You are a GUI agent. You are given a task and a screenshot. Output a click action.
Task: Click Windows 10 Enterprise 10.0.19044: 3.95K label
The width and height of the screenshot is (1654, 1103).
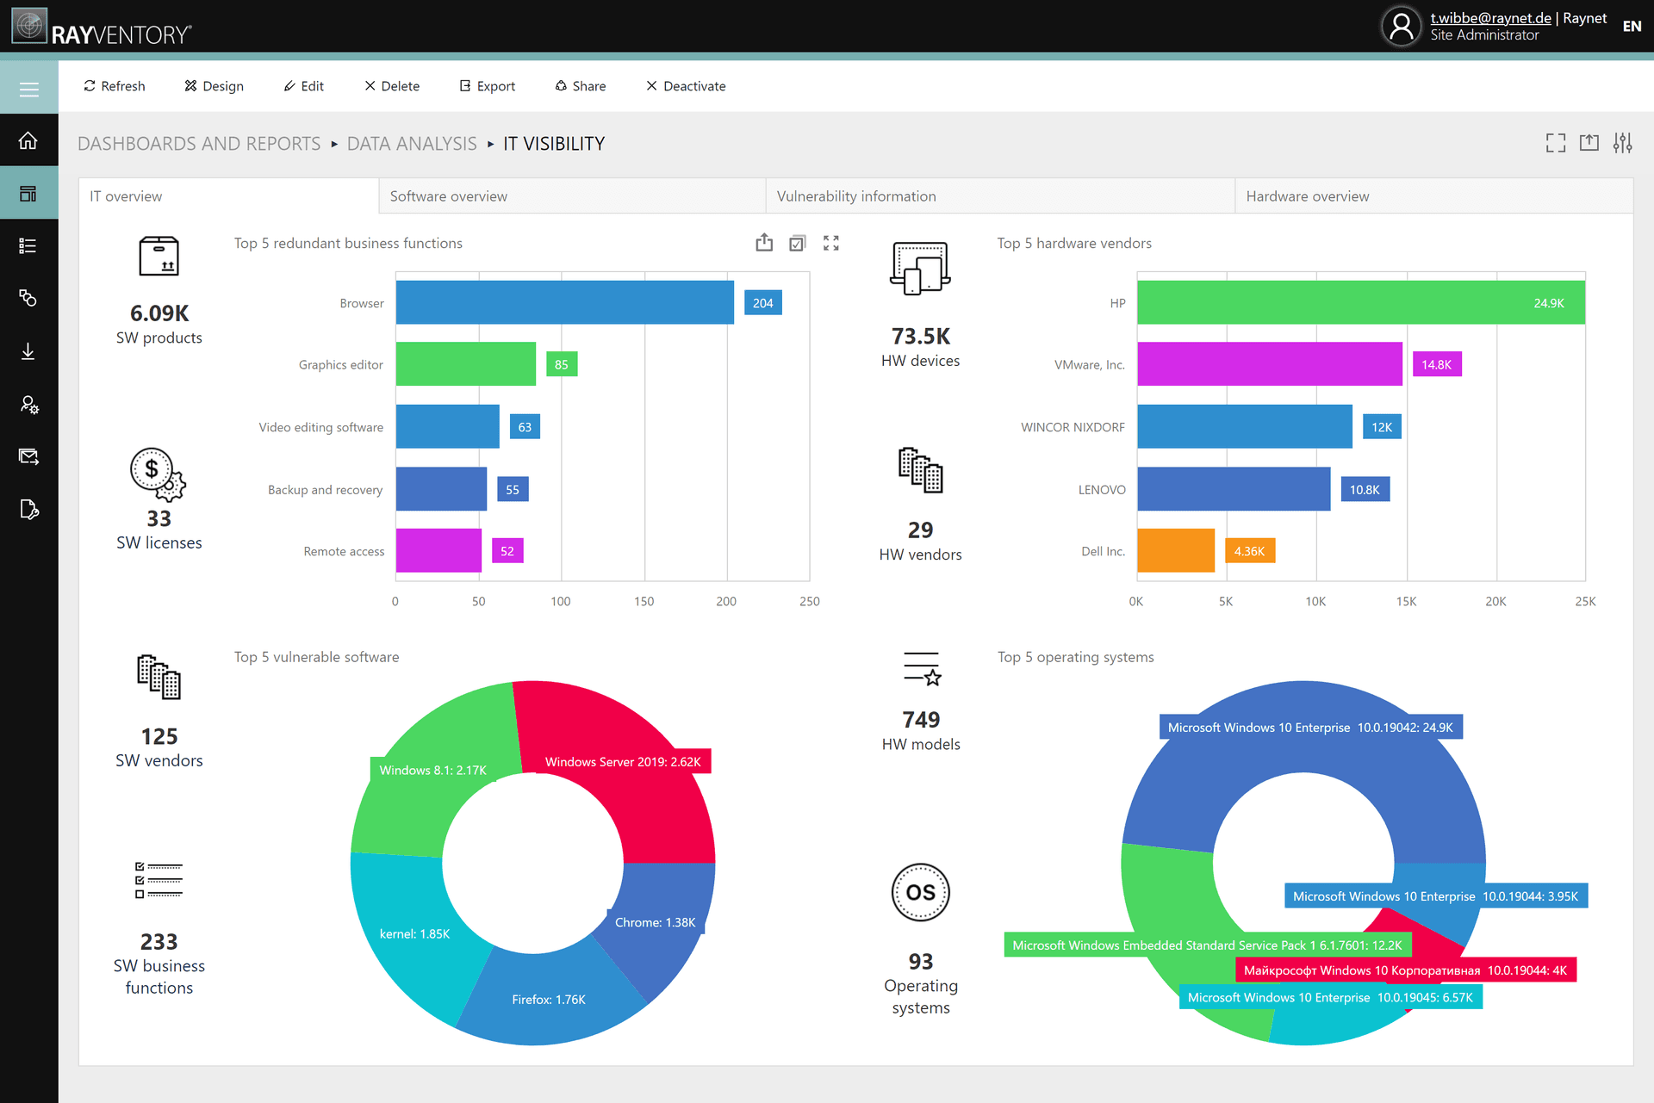coord(1435,896)
